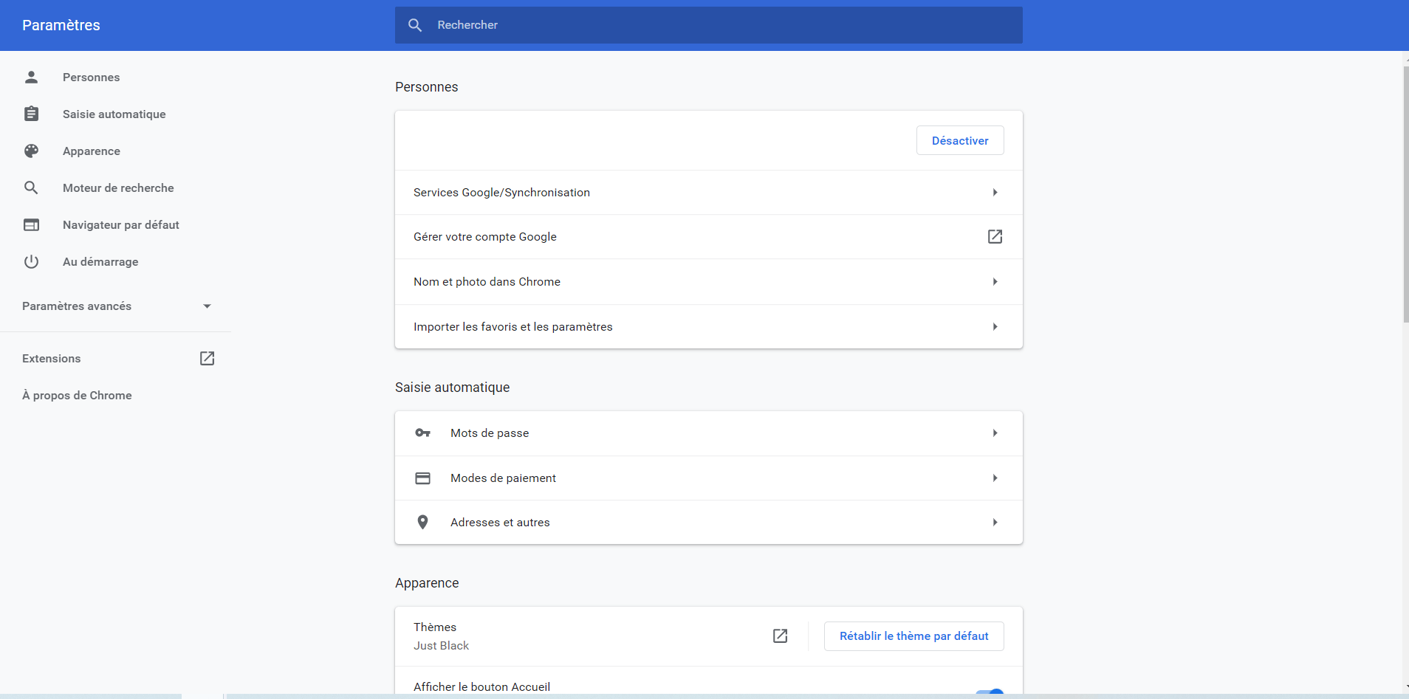Click the Gérer votre compte Google text
Image resolution: width=1409 pixels, height=699 pixels.
[484, 236]
